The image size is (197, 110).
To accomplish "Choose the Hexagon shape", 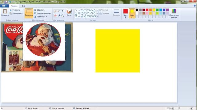I will (85, 13).
